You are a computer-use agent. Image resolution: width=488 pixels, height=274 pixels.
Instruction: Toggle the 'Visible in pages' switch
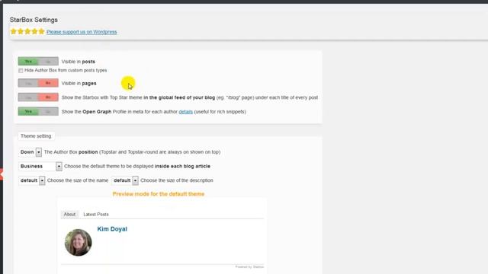click(x=38, y=83)
